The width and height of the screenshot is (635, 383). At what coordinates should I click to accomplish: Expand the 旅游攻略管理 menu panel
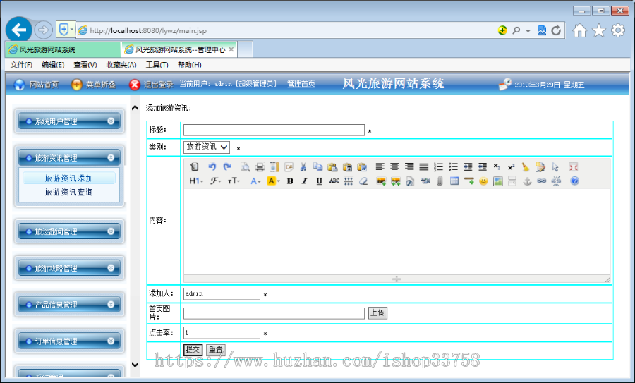69,267
